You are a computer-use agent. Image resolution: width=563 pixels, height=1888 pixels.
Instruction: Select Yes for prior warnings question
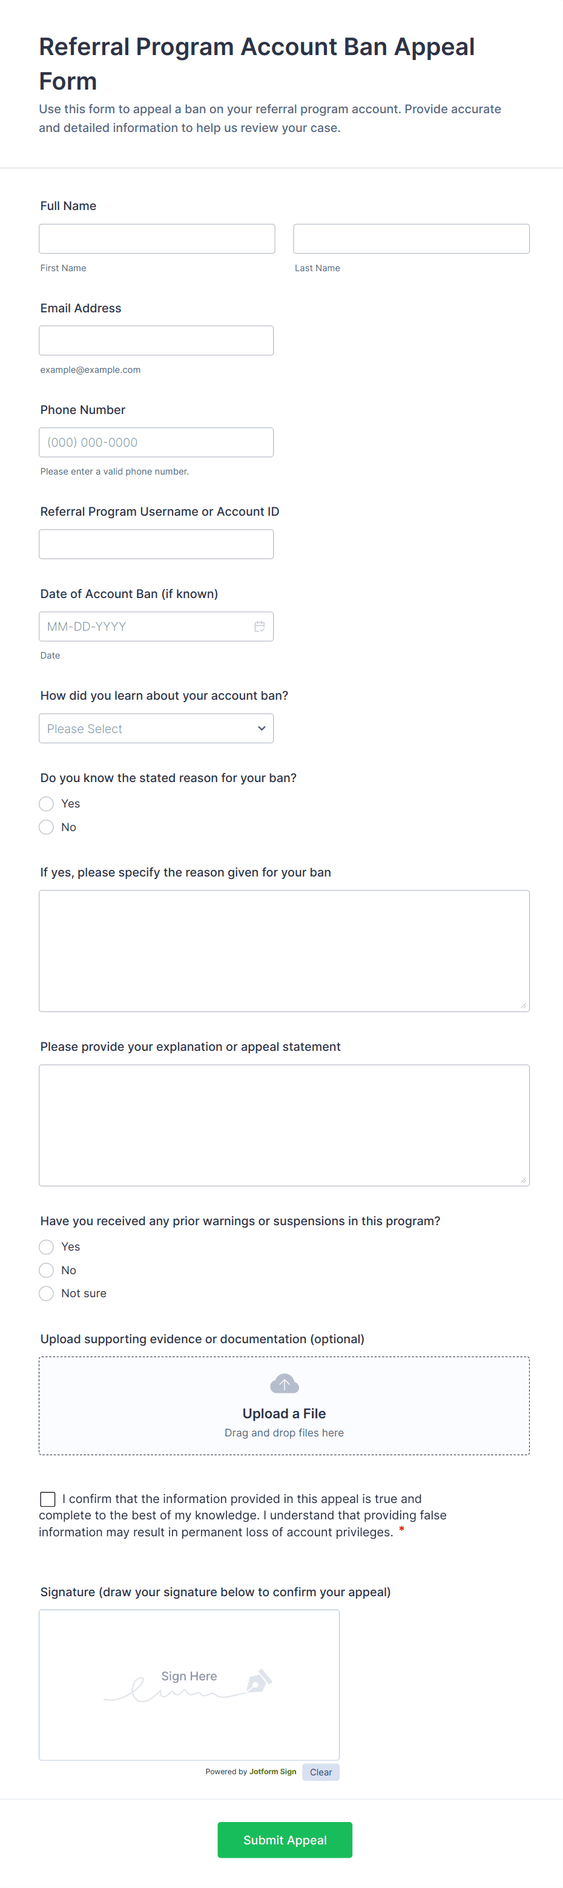(47, 1247)
